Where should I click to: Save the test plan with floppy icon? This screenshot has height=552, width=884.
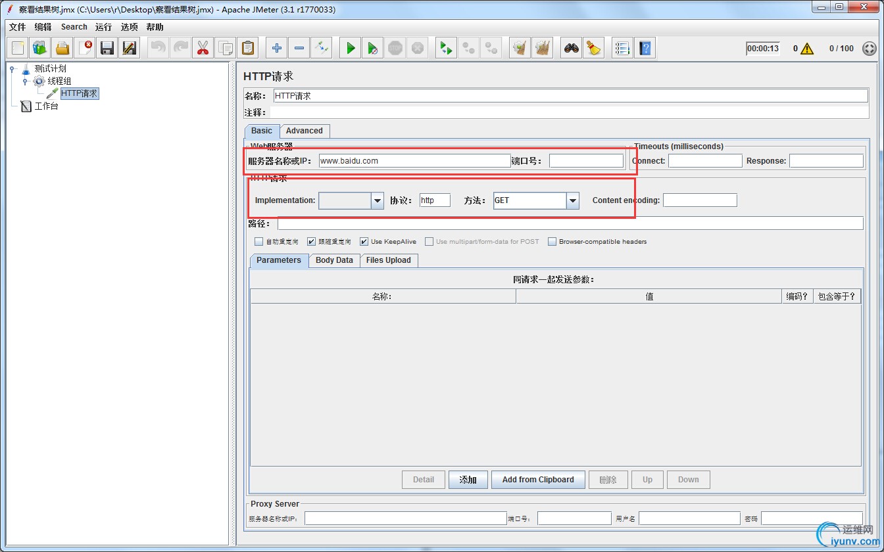107,48
